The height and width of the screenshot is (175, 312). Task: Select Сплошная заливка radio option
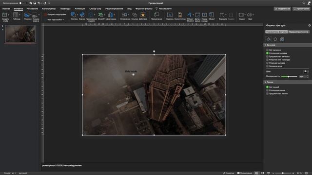[x=267, y=53]
